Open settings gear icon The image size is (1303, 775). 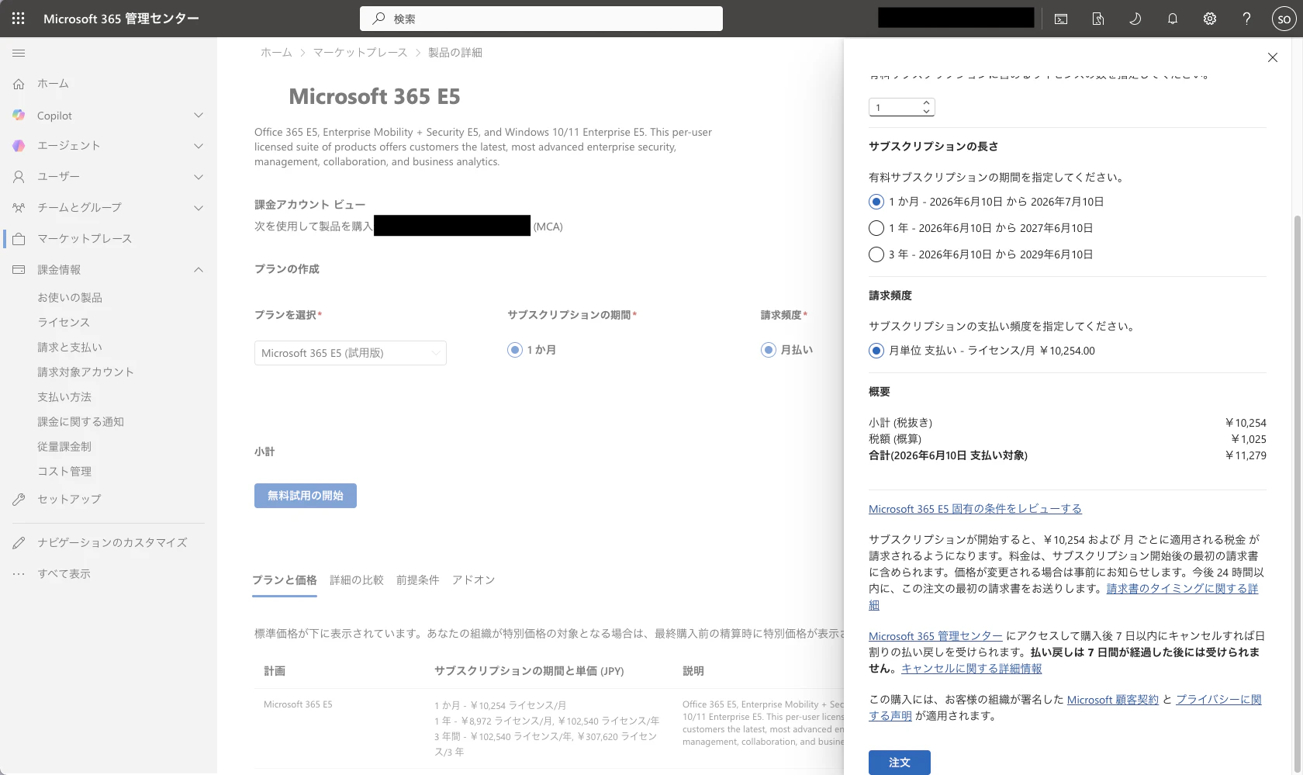pos(1210,19)
